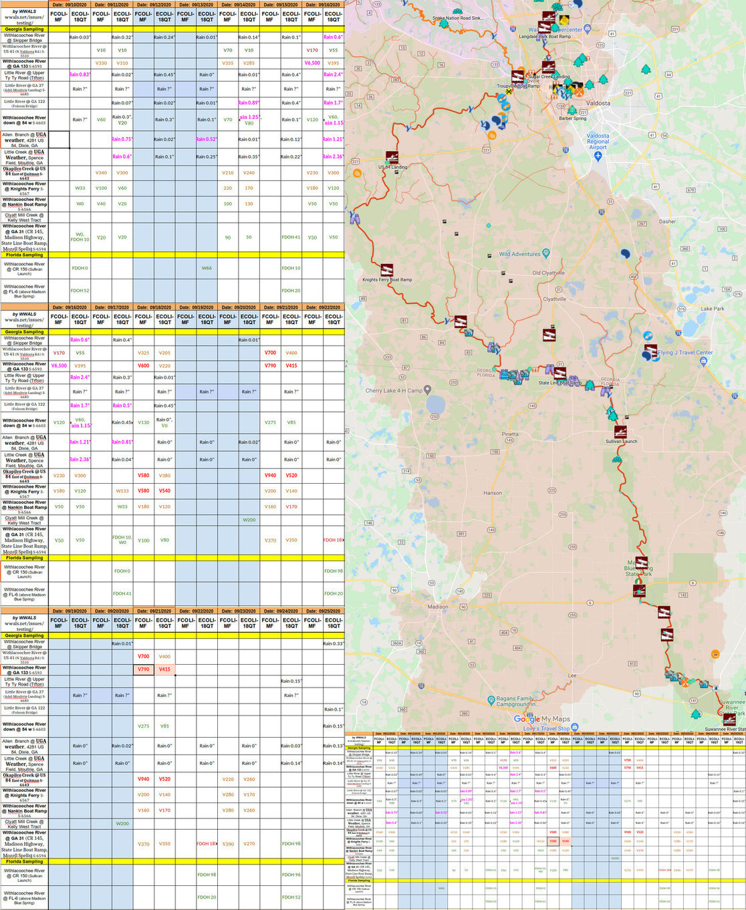The width and height of the screenshot is (746, 910).
Task: Click the Flying J Travel Center shop icon
Action: click(703, 361)
